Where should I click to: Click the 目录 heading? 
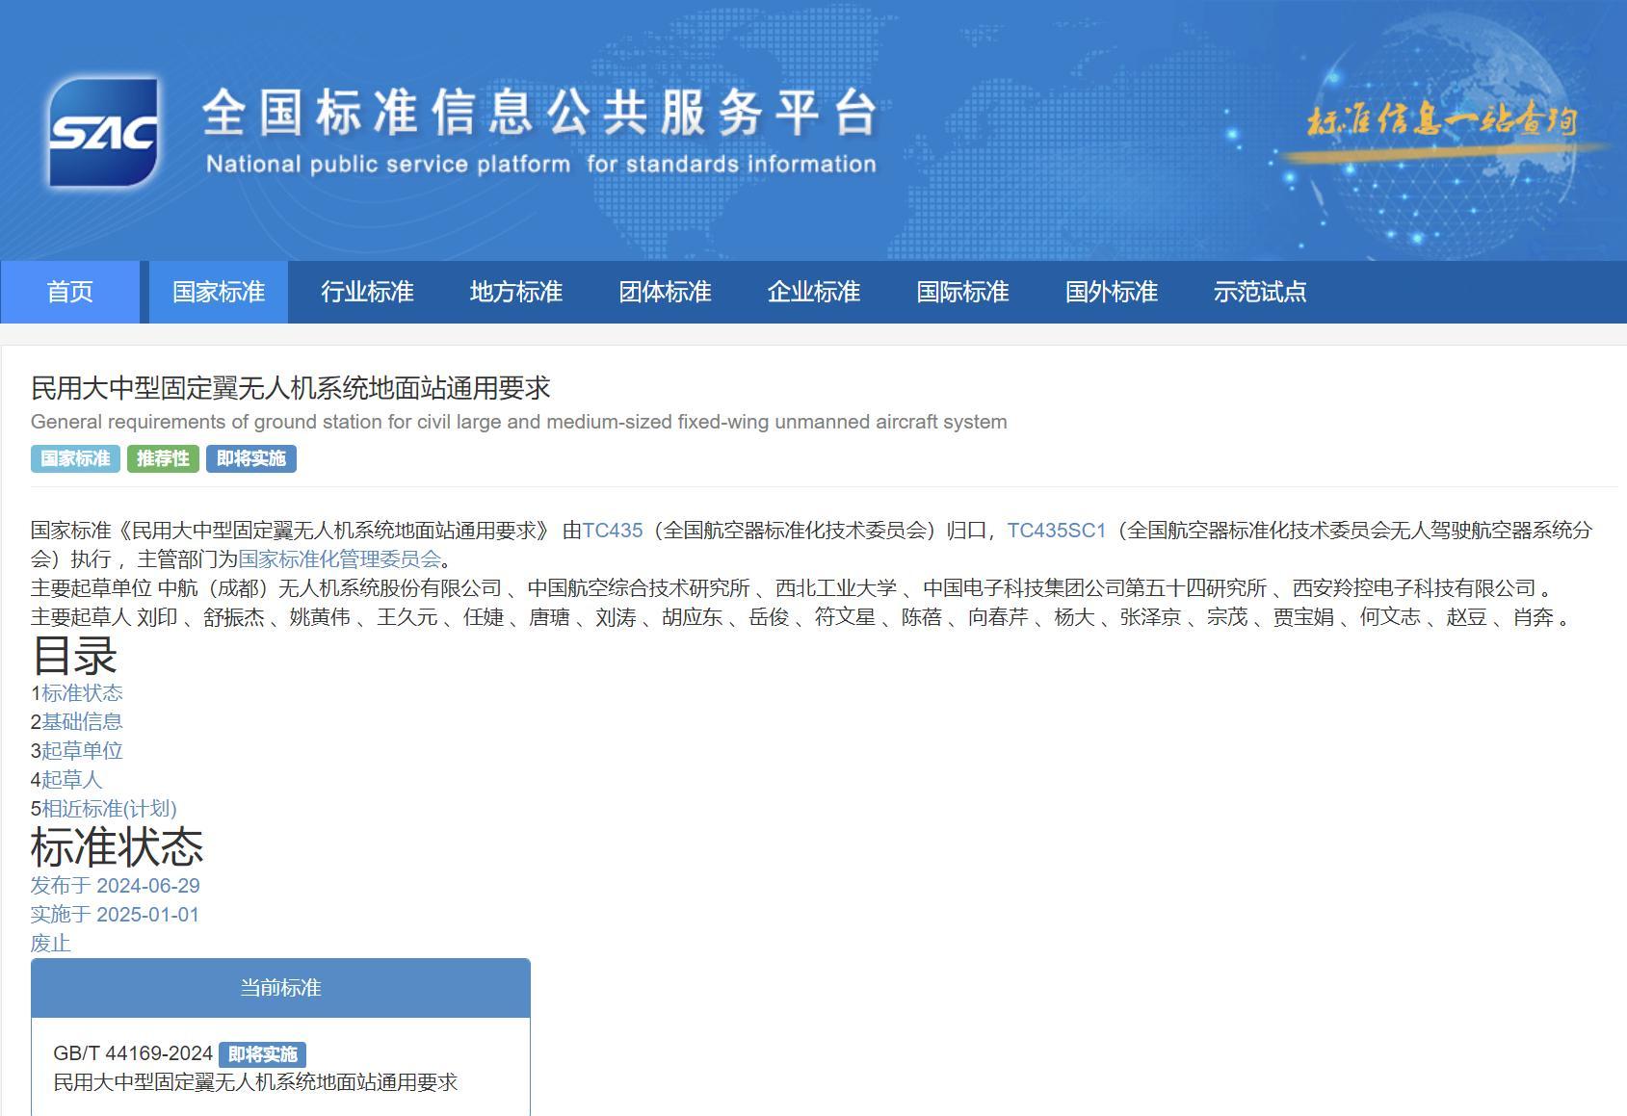(74, 656)
